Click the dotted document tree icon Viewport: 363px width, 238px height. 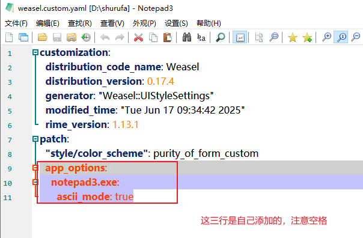(259, 37)
